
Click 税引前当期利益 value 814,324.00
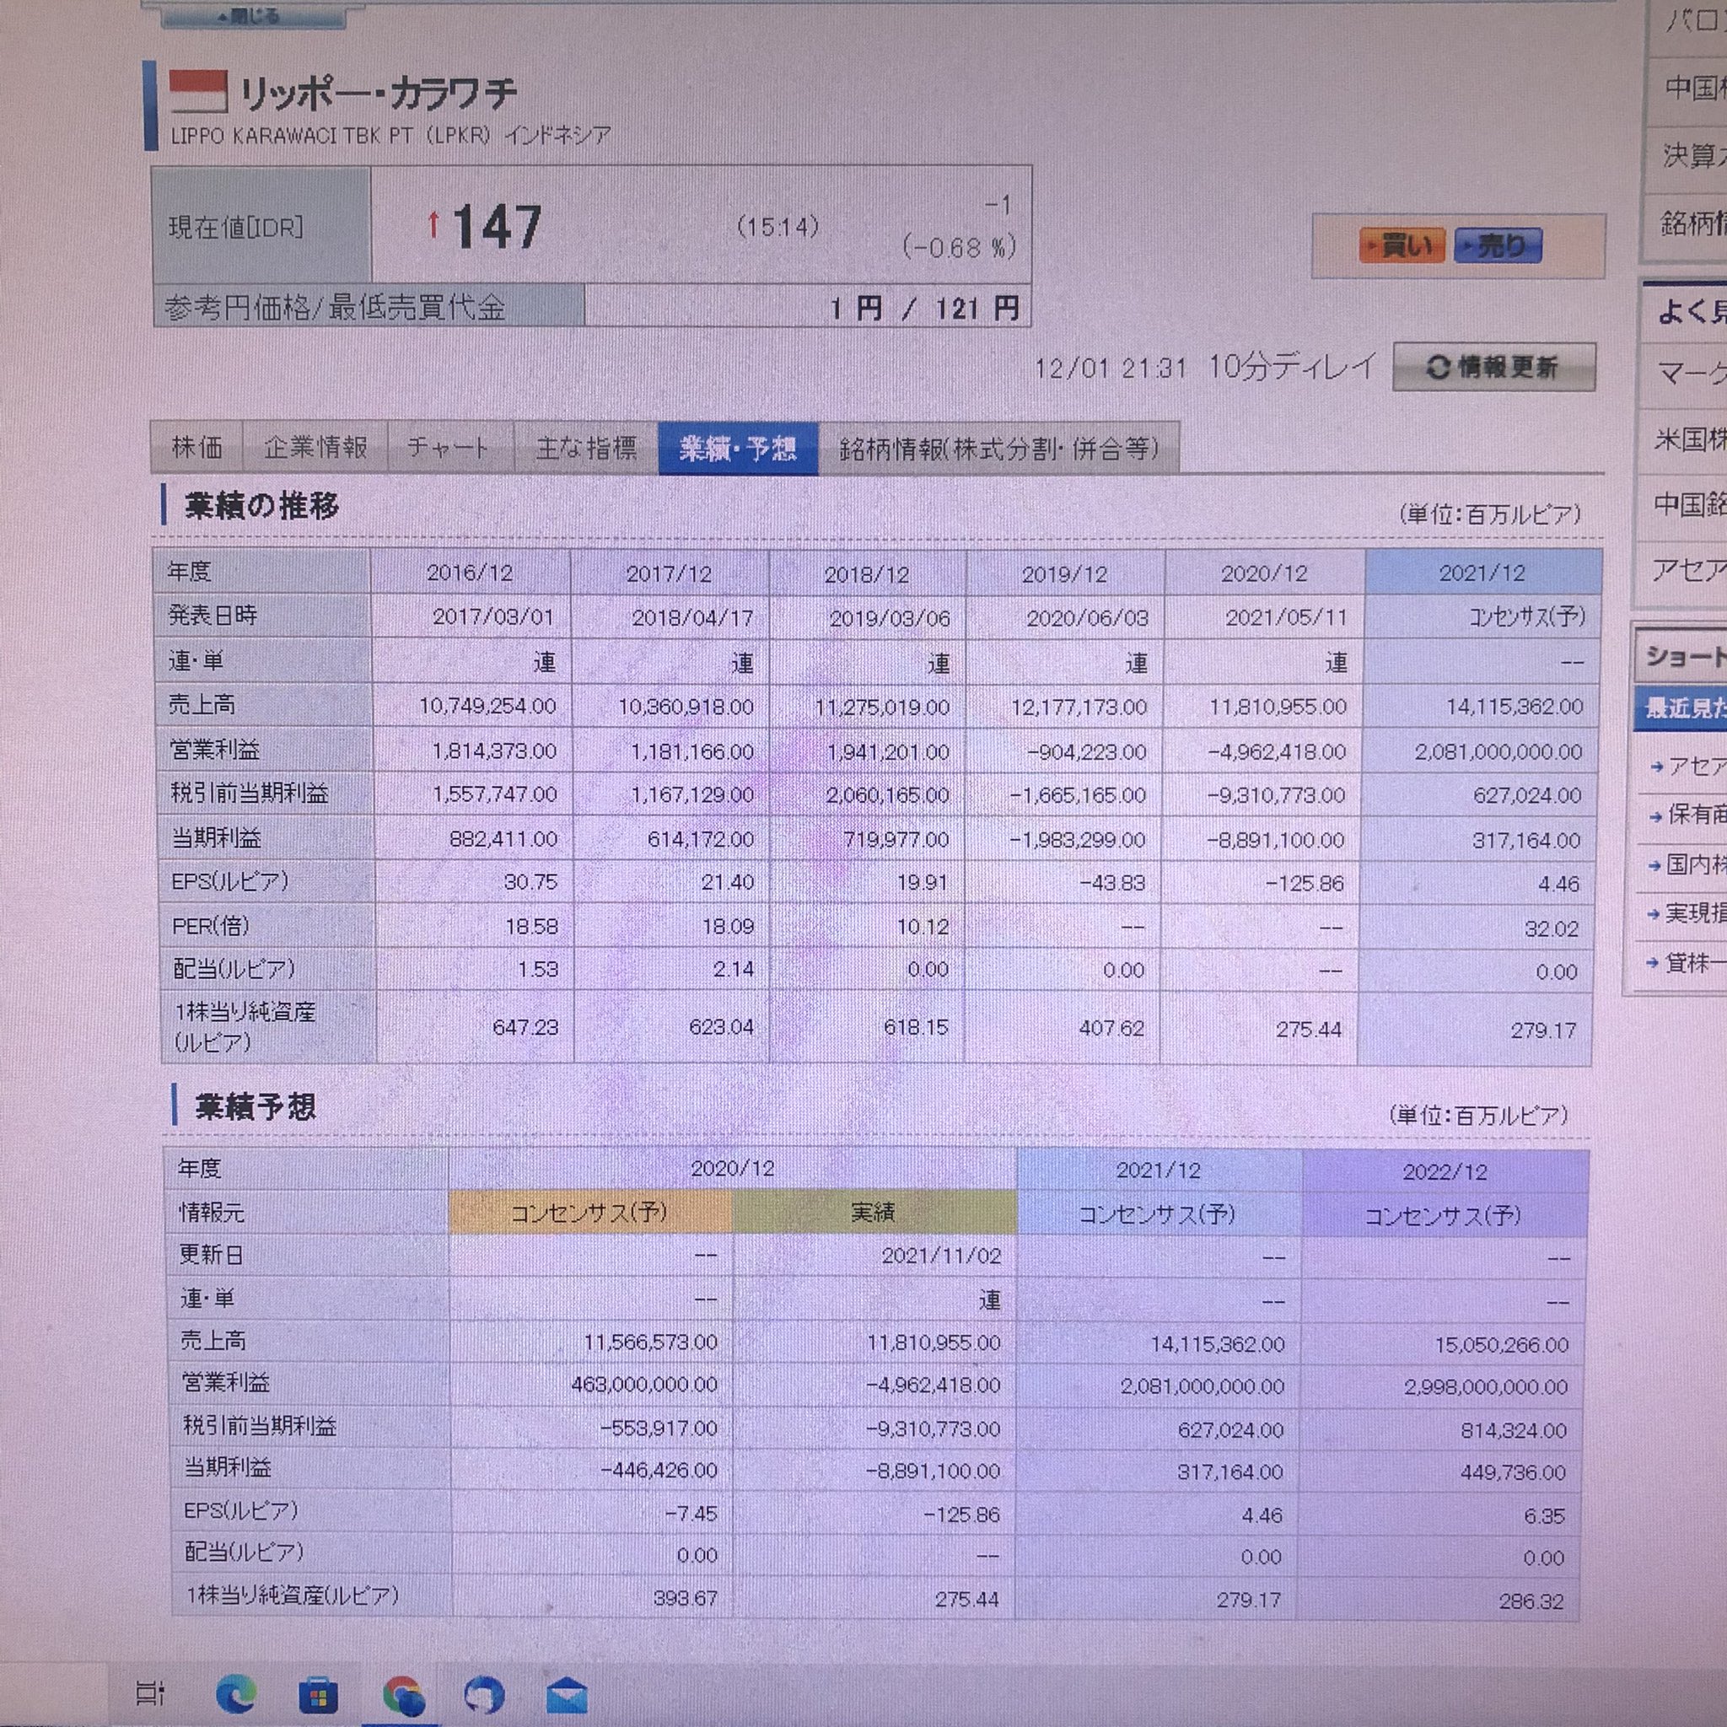pyautogui.click(x=1514, y=1430)
